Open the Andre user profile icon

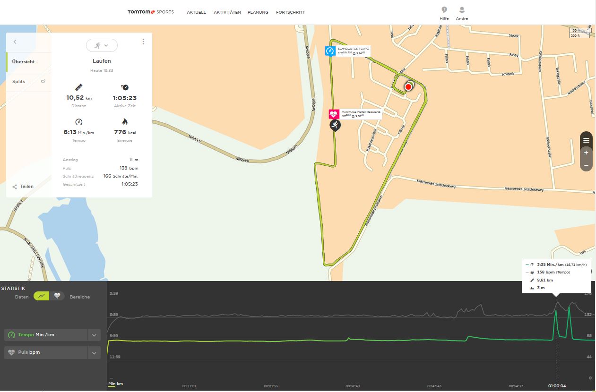pos(462,10)
